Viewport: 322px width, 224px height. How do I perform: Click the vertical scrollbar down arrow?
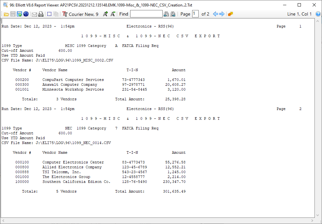[318, 215]
